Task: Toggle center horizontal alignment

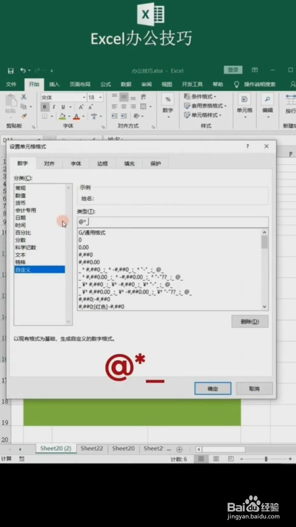Action: coord(124,107)
